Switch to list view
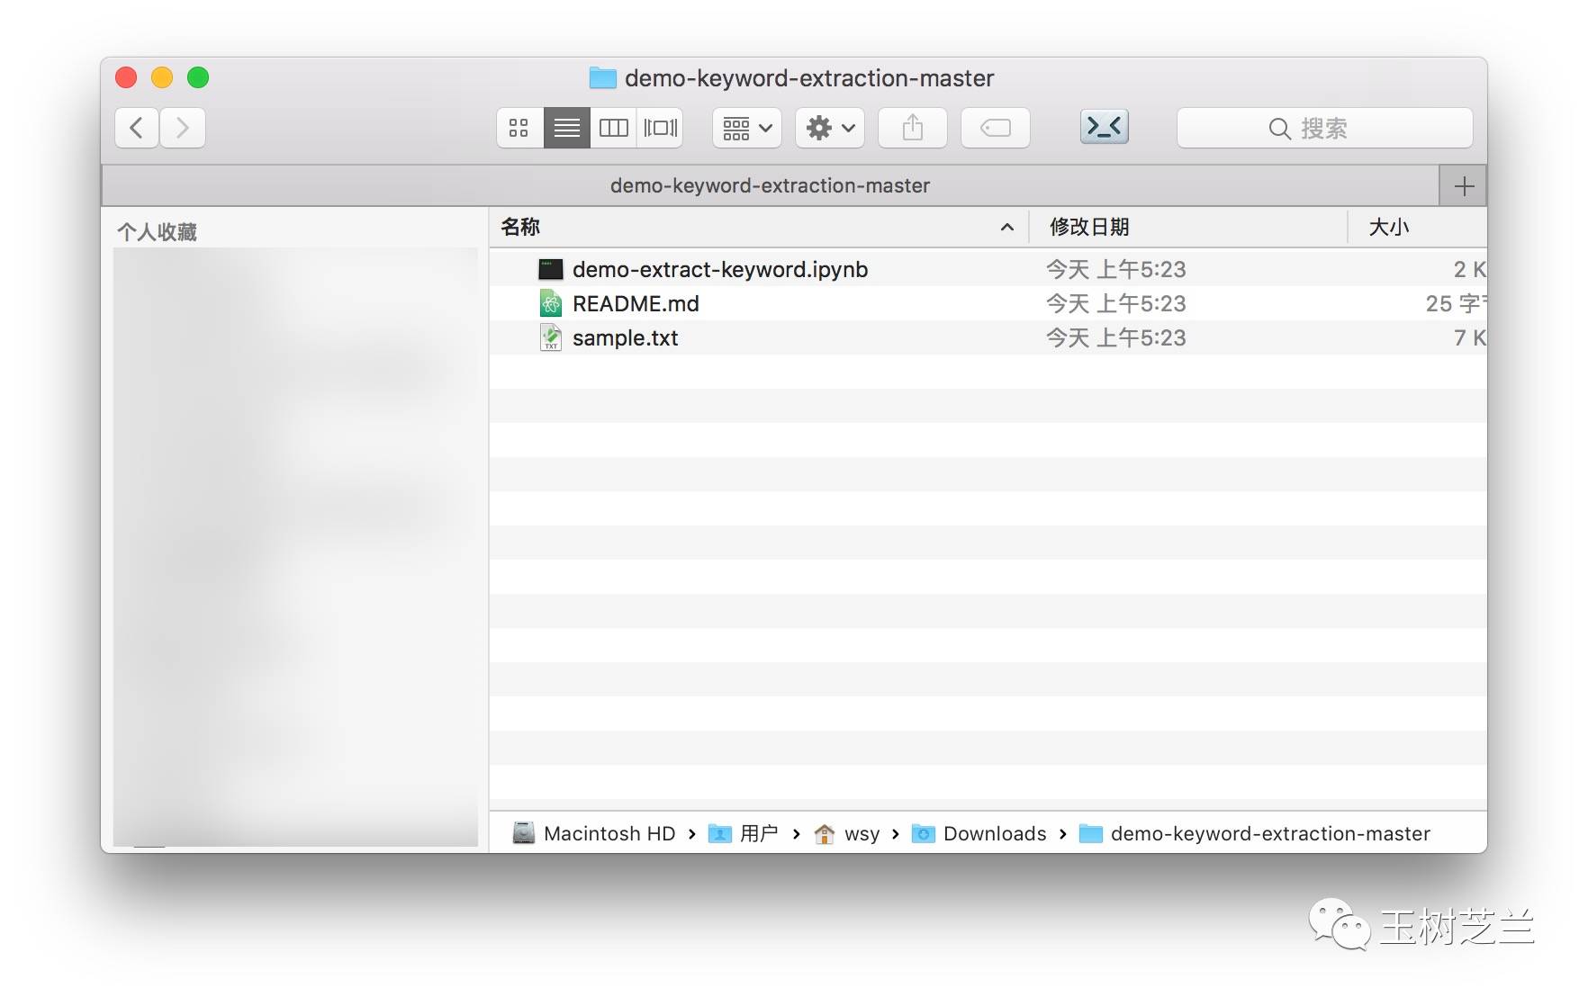 tap(566, 128)
